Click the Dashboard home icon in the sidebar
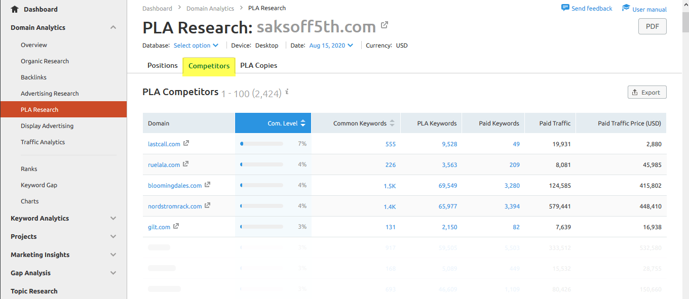Image resolution: width=689 pixels, height=299 pixels. coord(14,9)
